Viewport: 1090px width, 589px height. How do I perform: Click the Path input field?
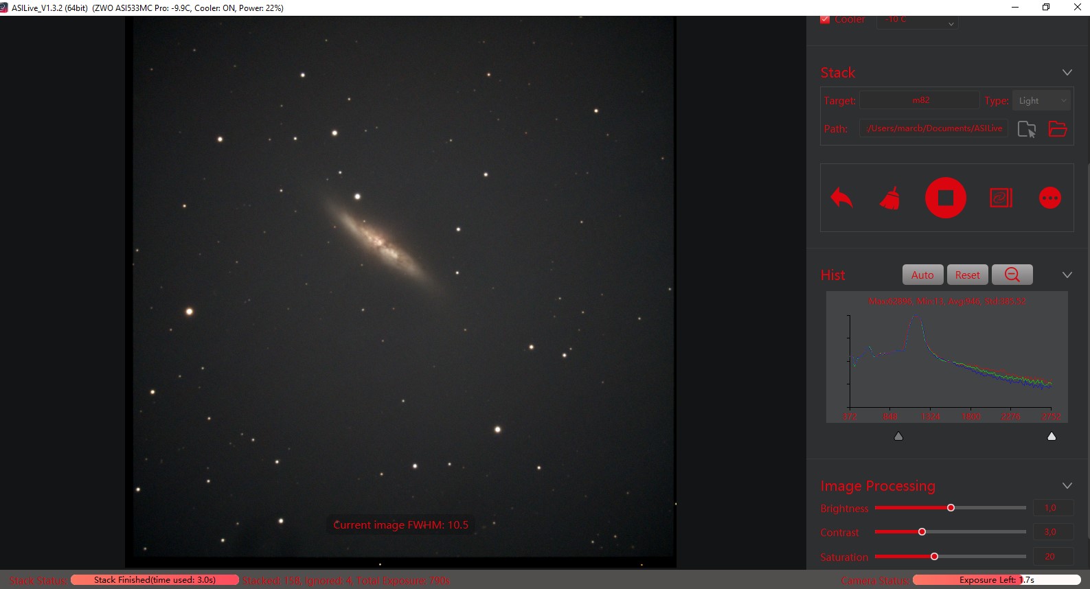click(x=933, y=128)
